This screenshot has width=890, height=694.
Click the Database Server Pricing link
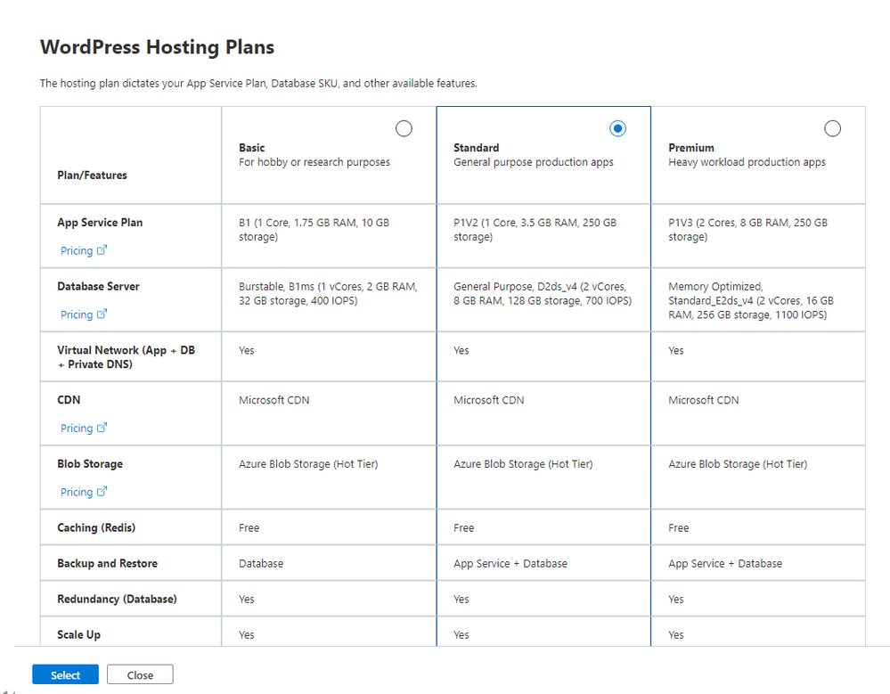point(77,314)
